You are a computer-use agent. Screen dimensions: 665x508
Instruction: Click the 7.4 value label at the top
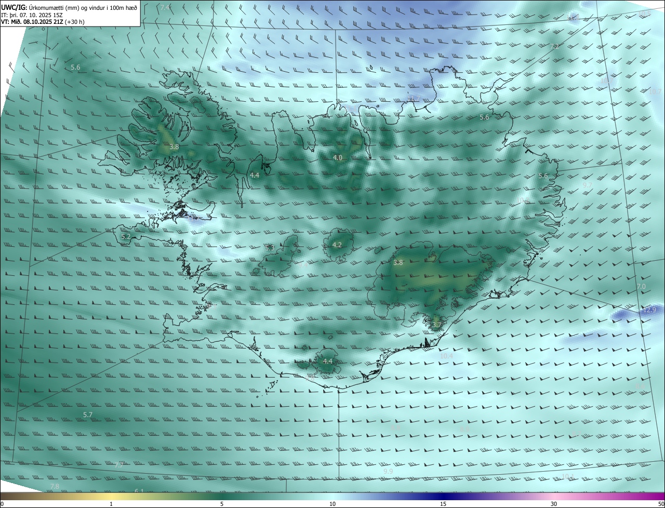coord(165,7)
